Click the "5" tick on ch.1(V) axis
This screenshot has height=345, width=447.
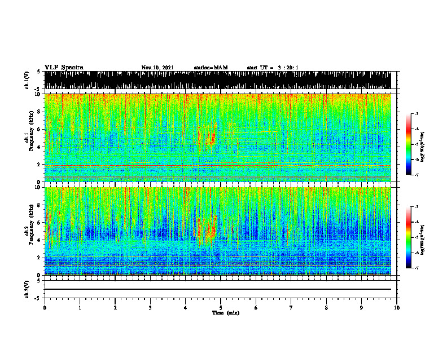click(40, 72)
